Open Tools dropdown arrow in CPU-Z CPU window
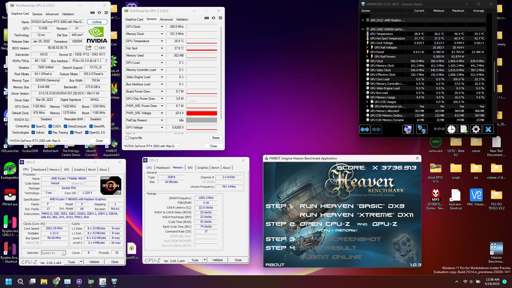This screenshot has height=288, width=512. 81,262
